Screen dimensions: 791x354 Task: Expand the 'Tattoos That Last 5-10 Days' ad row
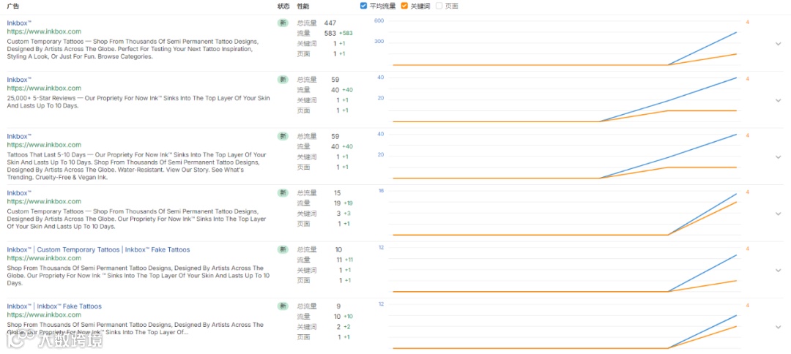tap(779, 157)
